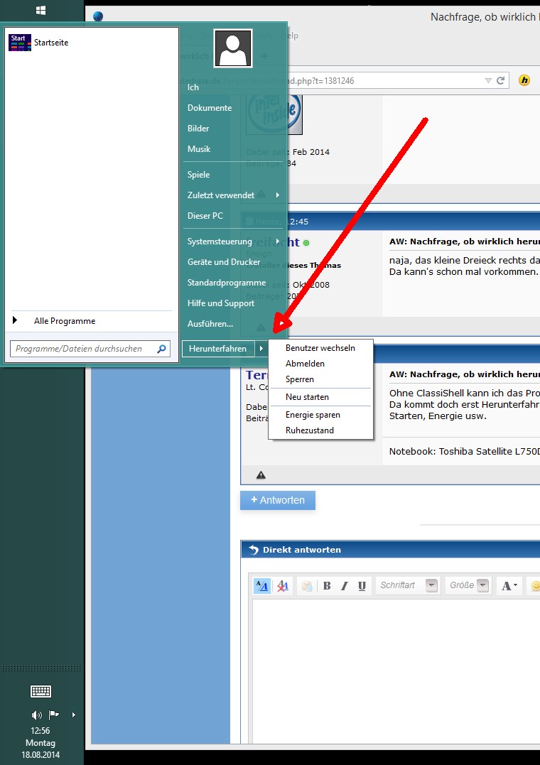Click the arrow next to Herunterfahren
540x765 pixels.
(261, 348)
